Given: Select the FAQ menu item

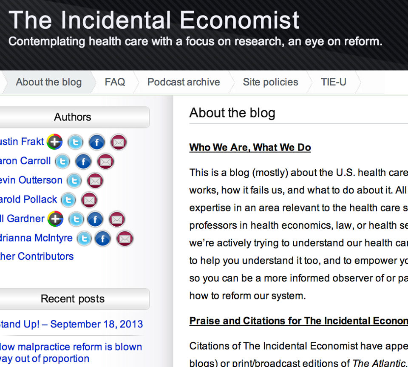Looking at the screenshot, I should click(115, 82).
